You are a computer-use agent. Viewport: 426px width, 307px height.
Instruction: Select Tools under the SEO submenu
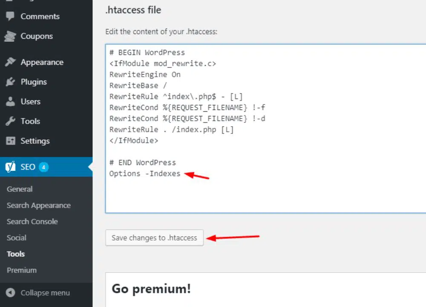16,254
